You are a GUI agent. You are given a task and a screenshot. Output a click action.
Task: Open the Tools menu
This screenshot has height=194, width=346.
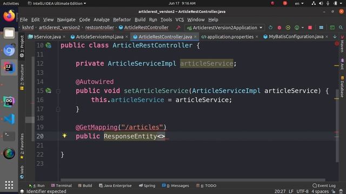pos(166,19)
